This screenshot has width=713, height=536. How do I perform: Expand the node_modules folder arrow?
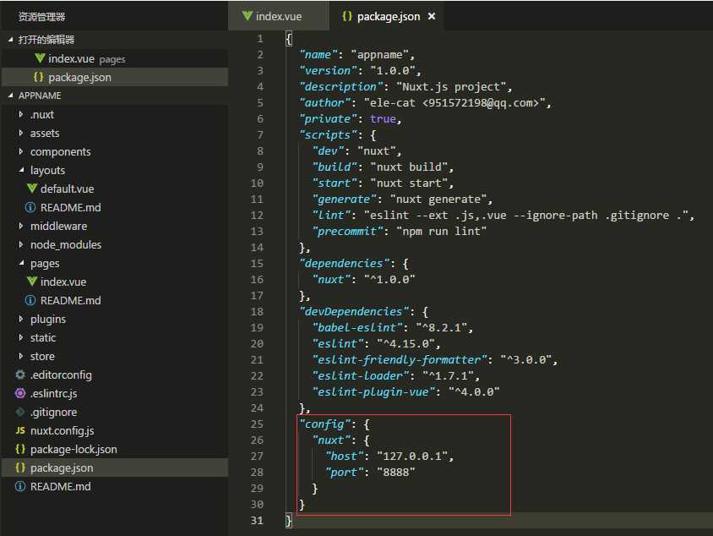[21, 244]
